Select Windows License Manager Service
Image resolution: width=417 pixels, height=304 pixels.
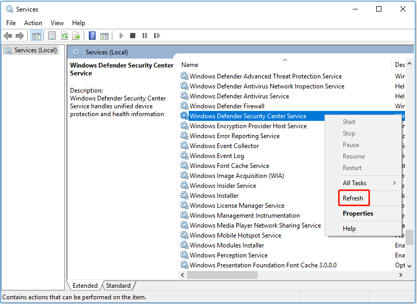coord(237,206)
